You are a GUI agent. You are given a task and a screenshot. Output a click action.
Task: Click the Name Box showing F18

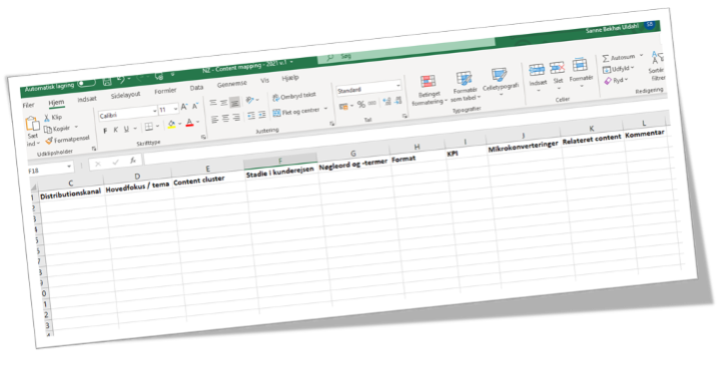[50, 169]
